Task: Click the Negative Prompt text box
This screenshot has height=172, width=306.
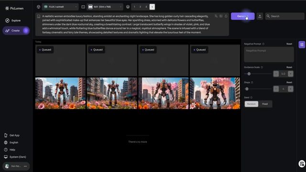Action: point(269,54)
